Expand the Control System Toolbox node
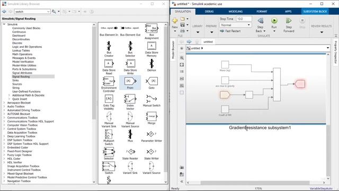339x191 pixels. (4, 129)
